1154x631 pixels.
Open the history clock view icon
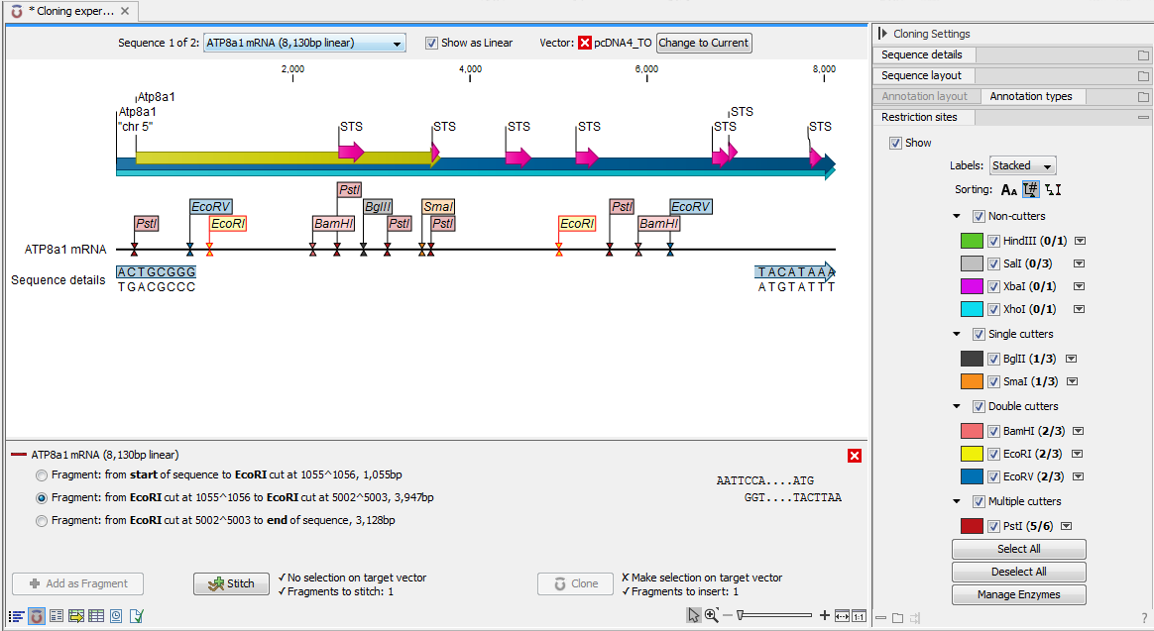click(x=116, y=615)
